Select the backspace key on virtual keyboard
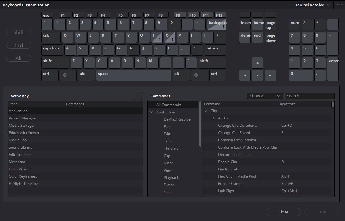Viewport: 345px width, 221px height. pos(217,25)
